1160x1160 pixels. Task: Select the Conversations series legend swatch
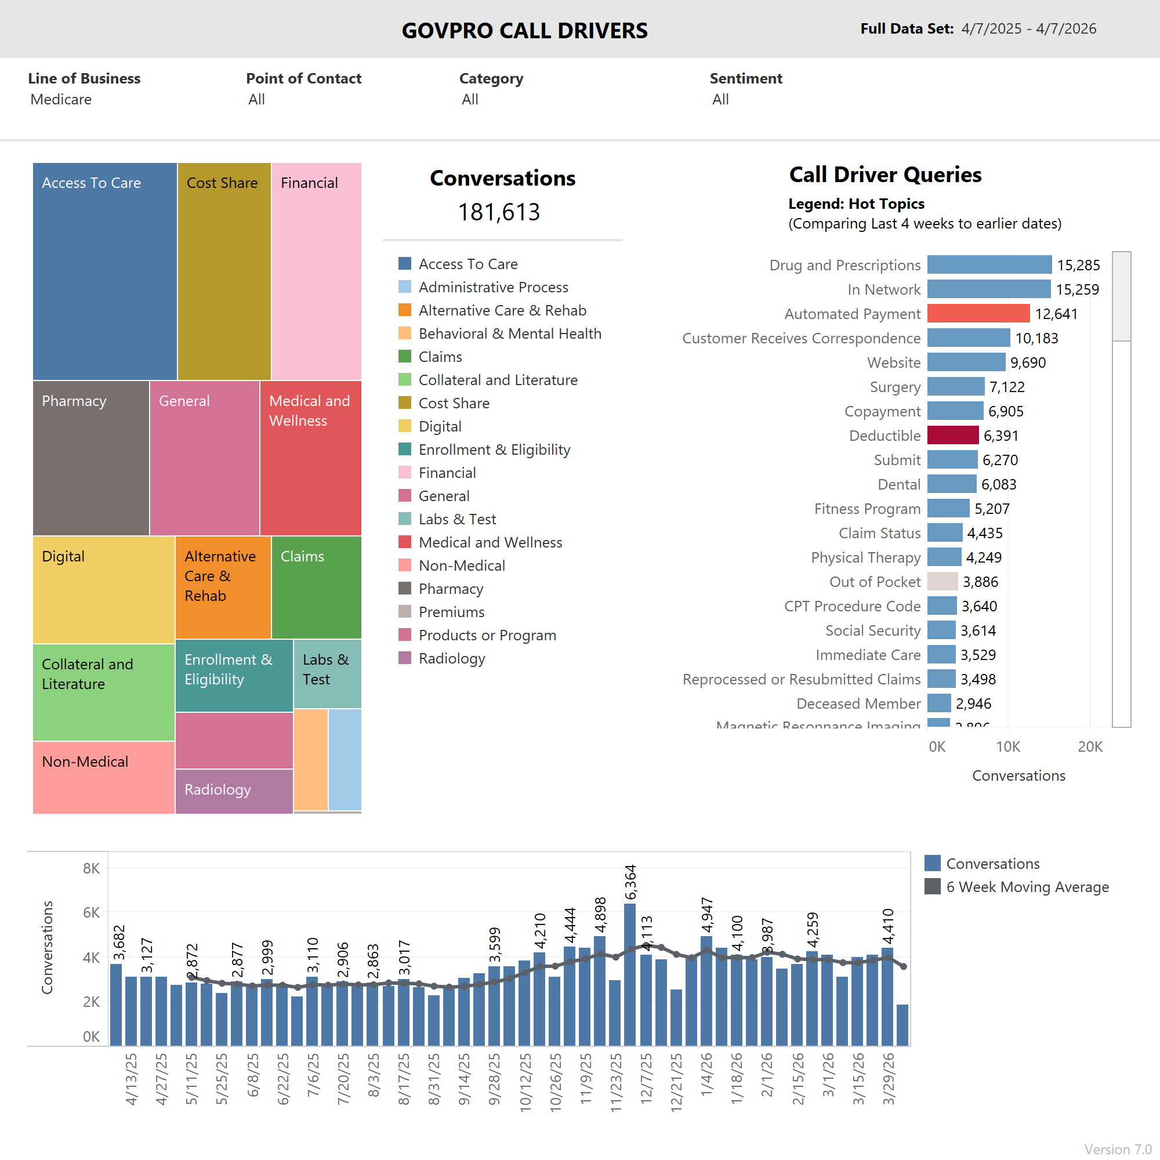tap(932, 864)
